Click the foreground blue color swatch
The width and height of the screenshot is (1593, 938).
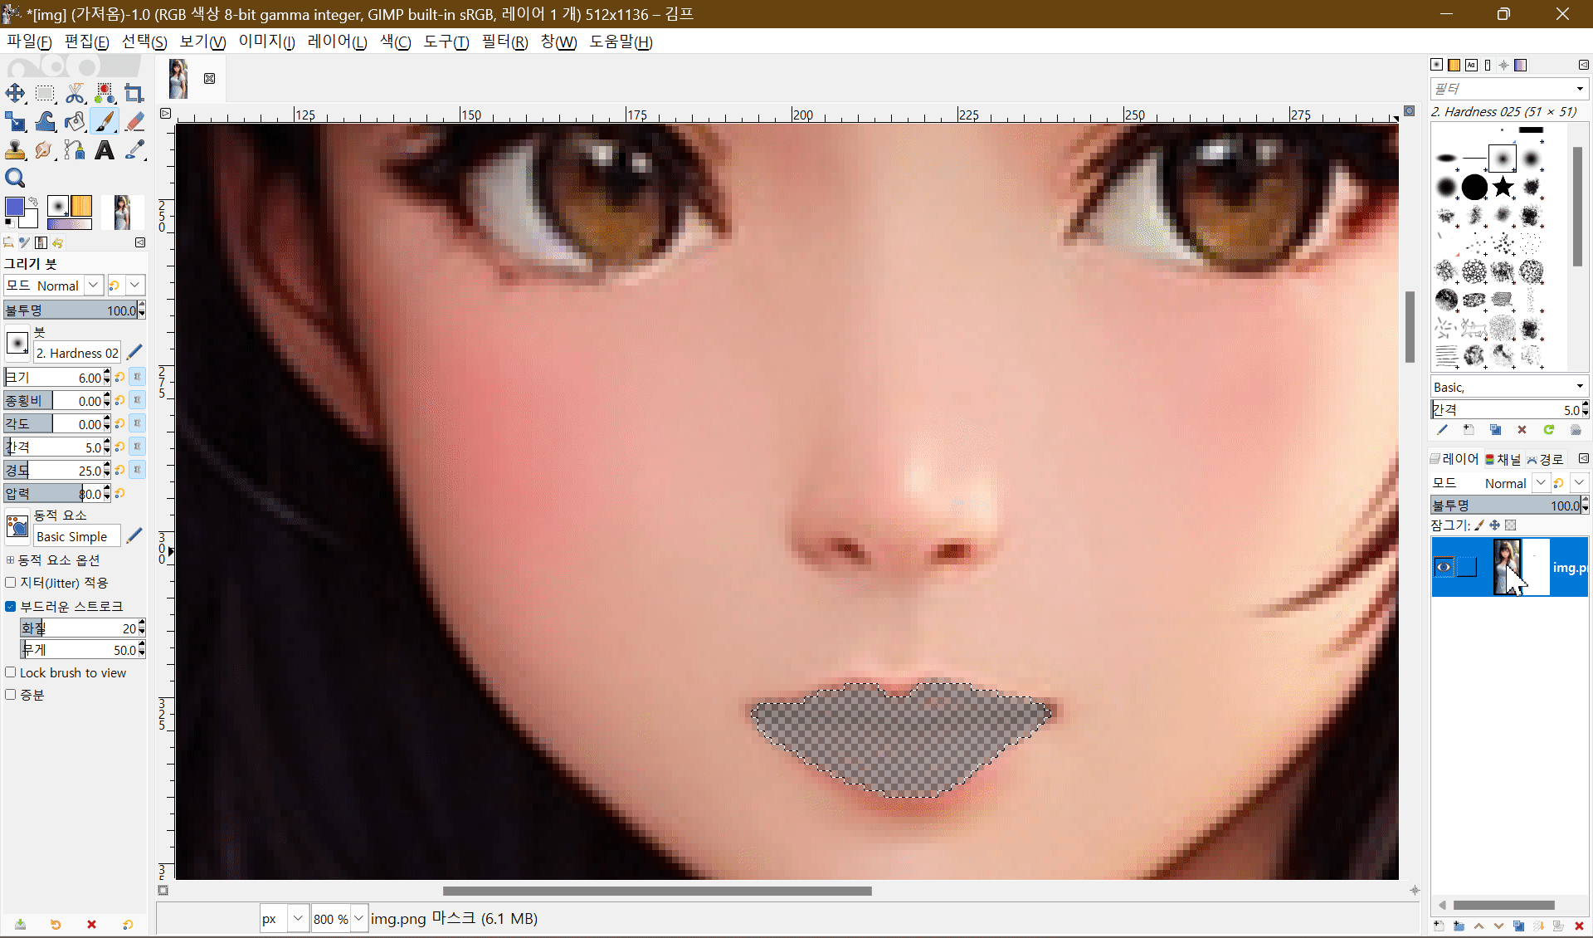(x=14, y=208)
